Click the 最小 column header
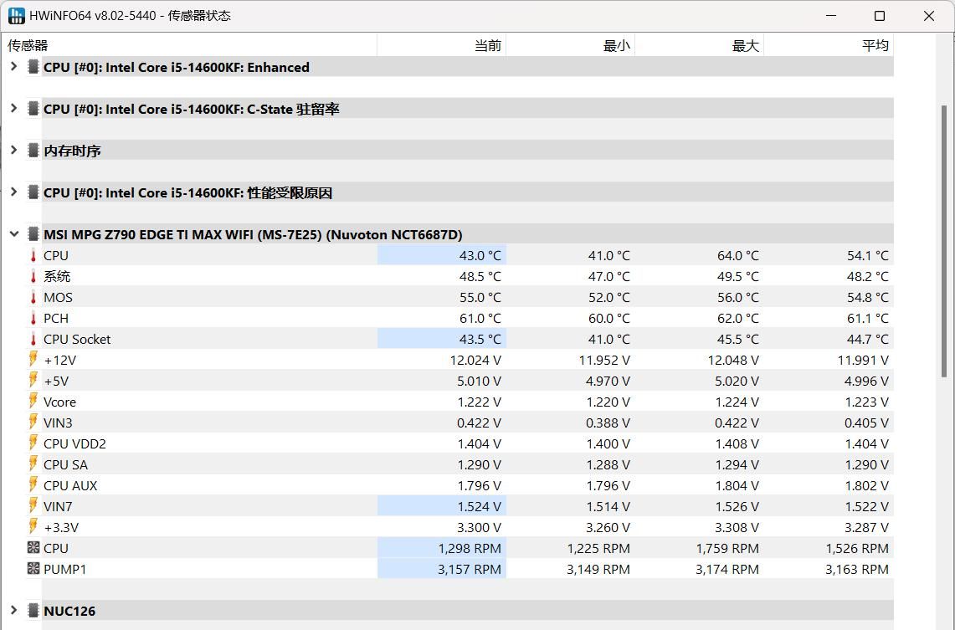The height and width of the screenshot is (630, 955). (x=571, y=46)
